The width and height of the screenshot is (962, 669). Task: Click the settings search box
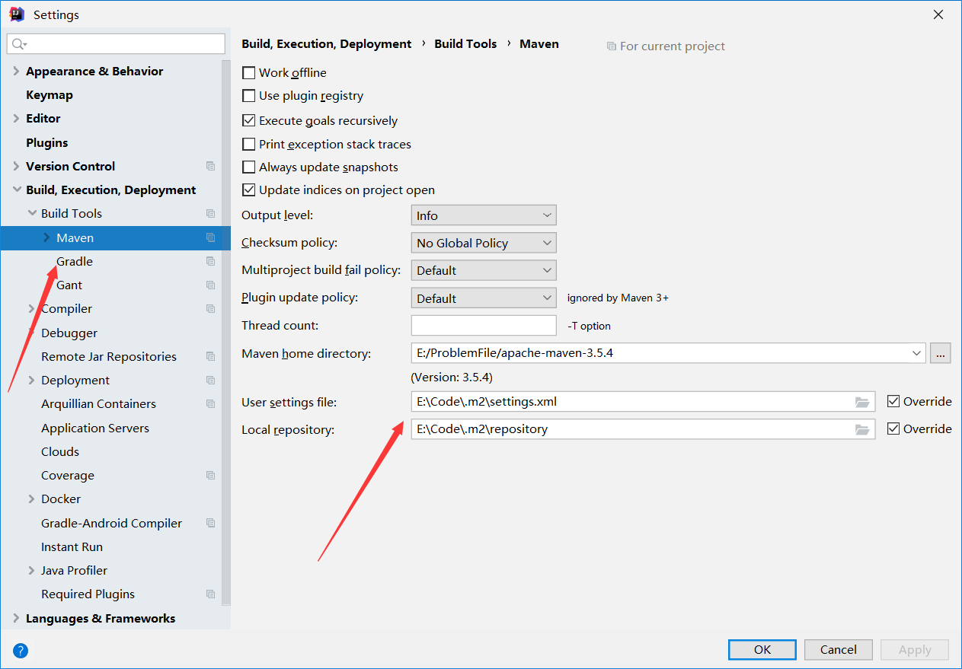[116, 44]
